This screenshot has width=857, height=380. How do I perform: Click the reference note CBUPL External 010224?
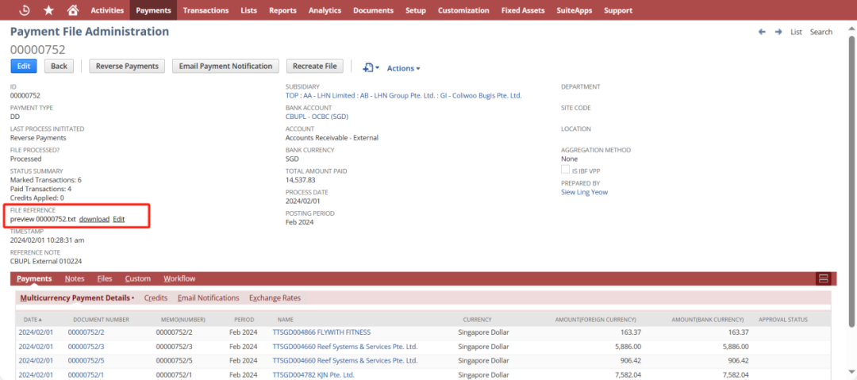(x=46, y=261)
